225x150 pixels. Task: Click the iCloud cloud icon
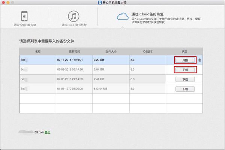pos(123,17)
